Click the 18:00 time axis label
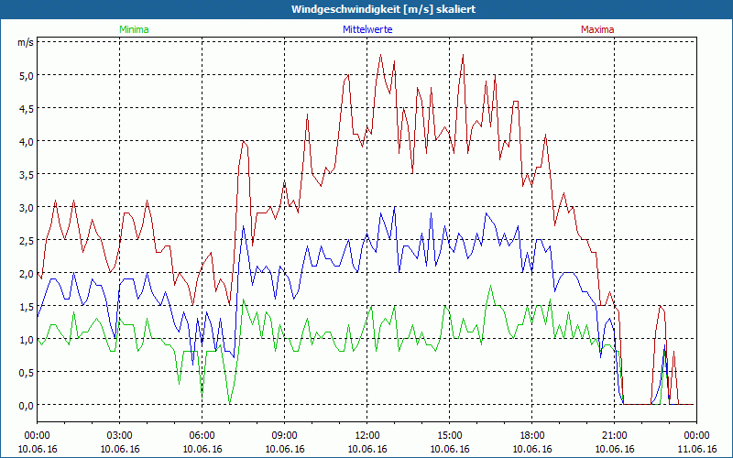 coord(532,436)
